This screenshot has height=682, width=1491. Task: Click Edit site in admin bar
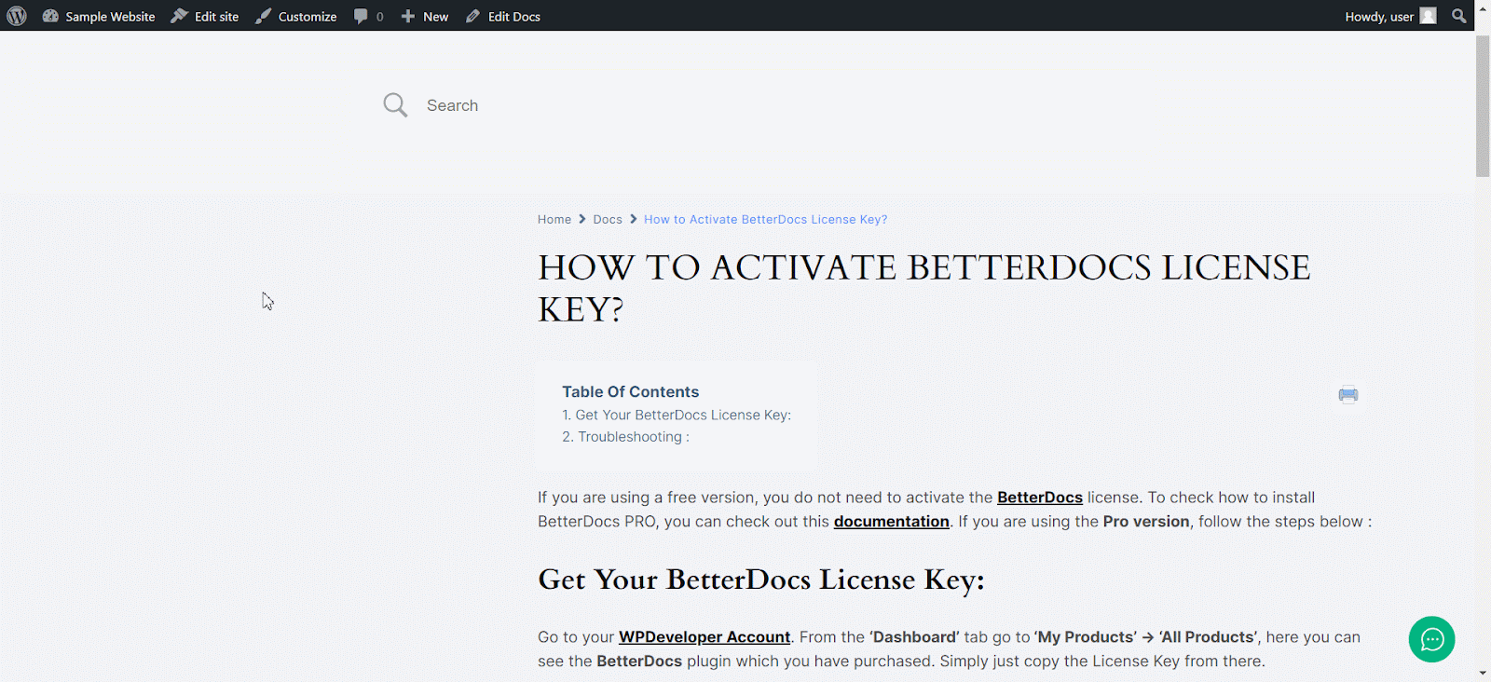(205, 17)
